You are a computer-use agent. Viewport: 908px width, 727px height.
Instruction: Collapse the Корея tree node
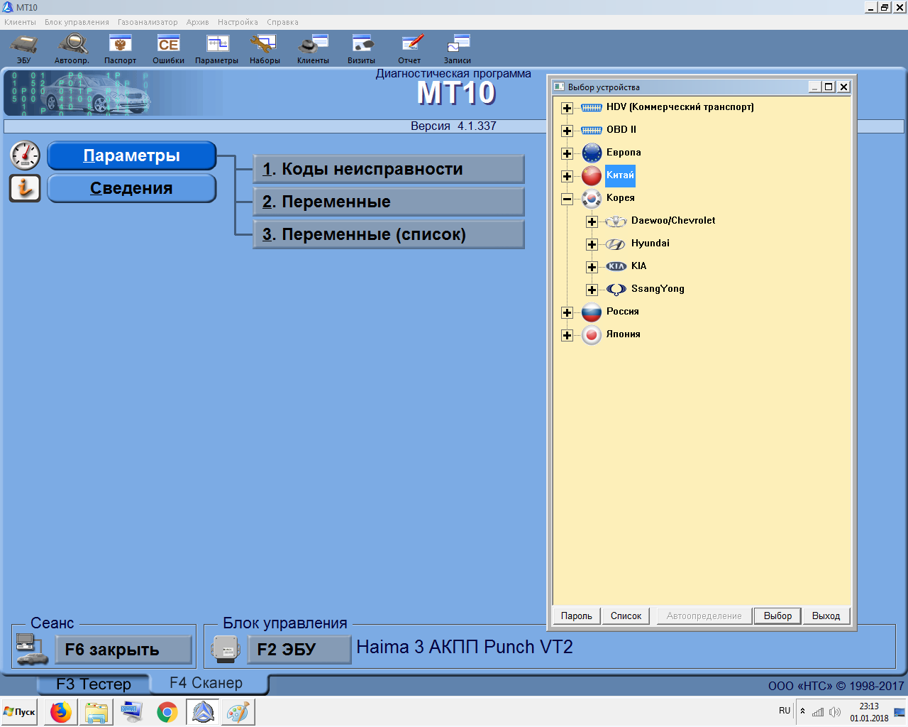click(567, 199)
